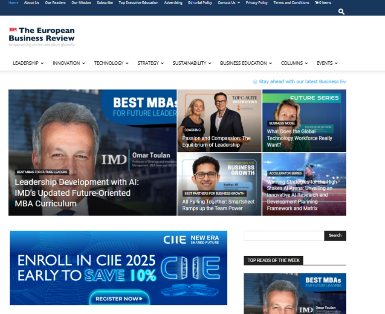Open Our Mission page

coord(81,3)
